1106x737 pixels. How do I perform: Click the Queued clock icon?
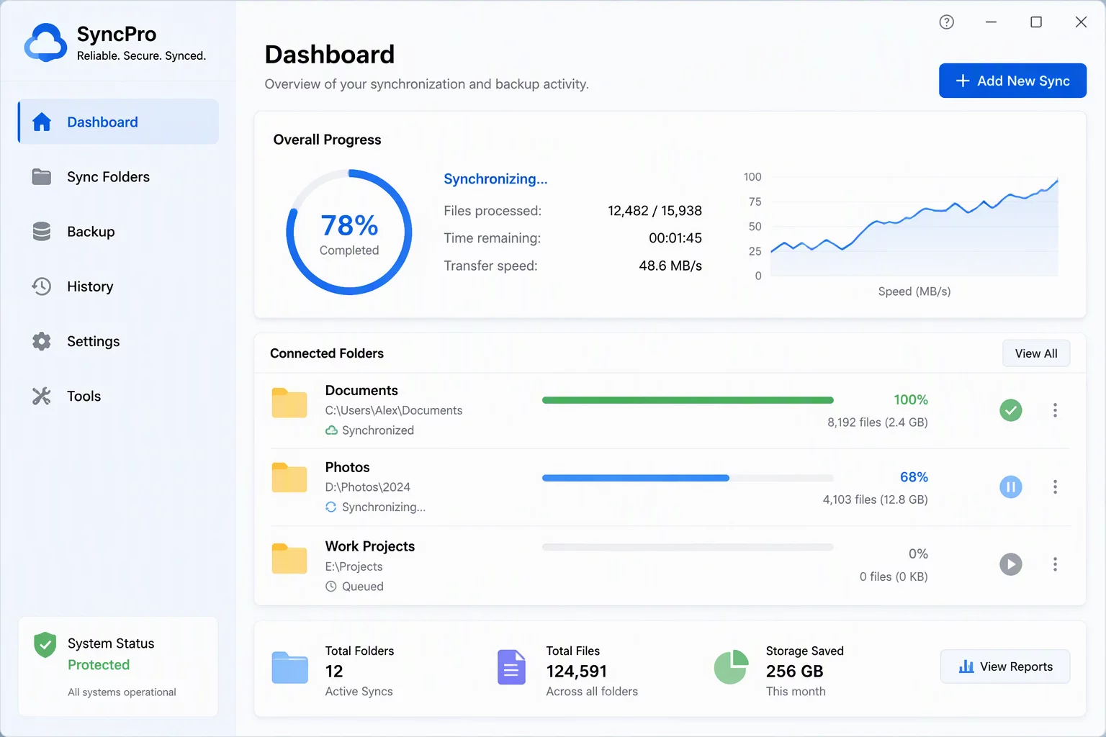click(331, 587)
